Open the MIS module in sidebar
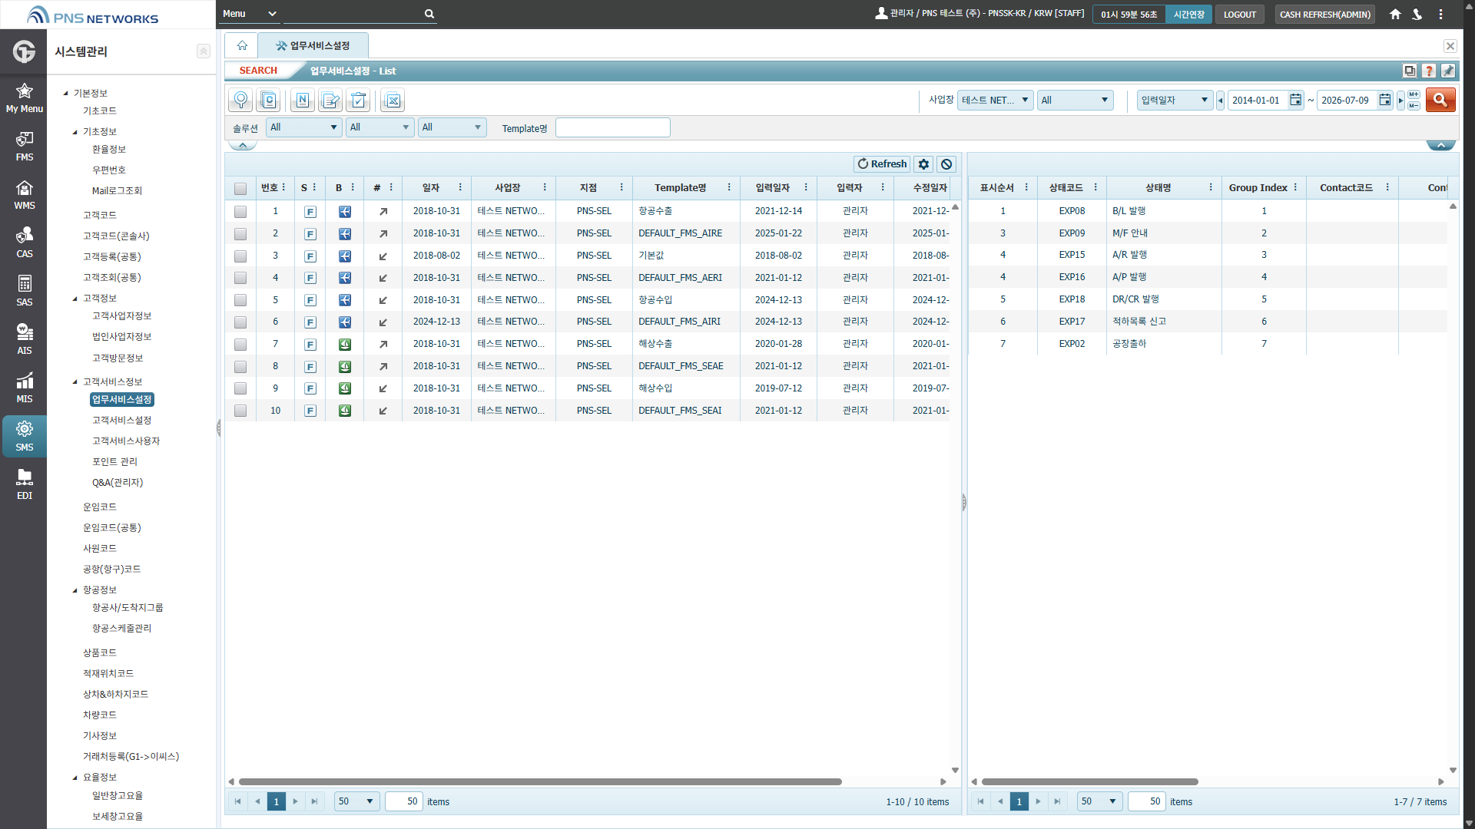 tap(24, 388)
